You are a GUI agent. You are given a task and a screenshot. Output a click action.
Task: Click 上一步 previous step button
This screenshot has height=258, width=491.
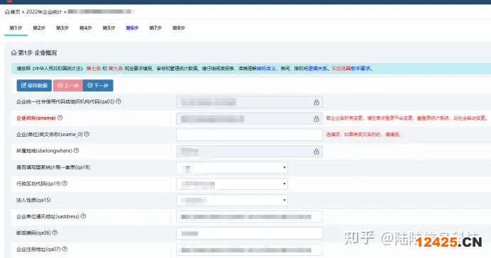point(68,85)
